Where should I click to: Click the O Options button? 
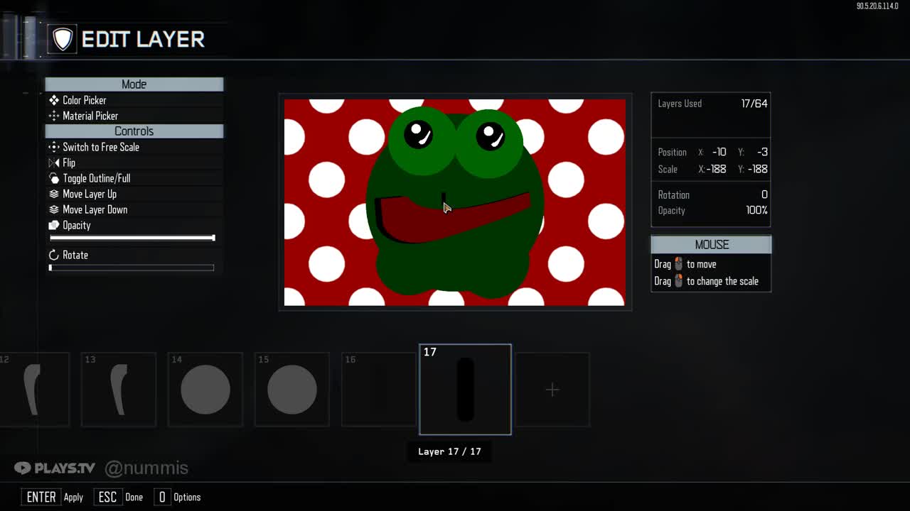[x=178, y=497]
